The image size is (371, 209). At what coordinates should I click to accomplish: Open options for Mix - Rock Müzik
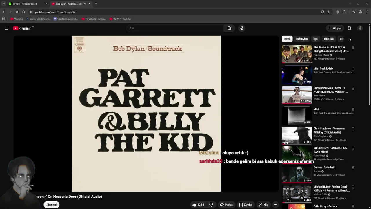353,69
